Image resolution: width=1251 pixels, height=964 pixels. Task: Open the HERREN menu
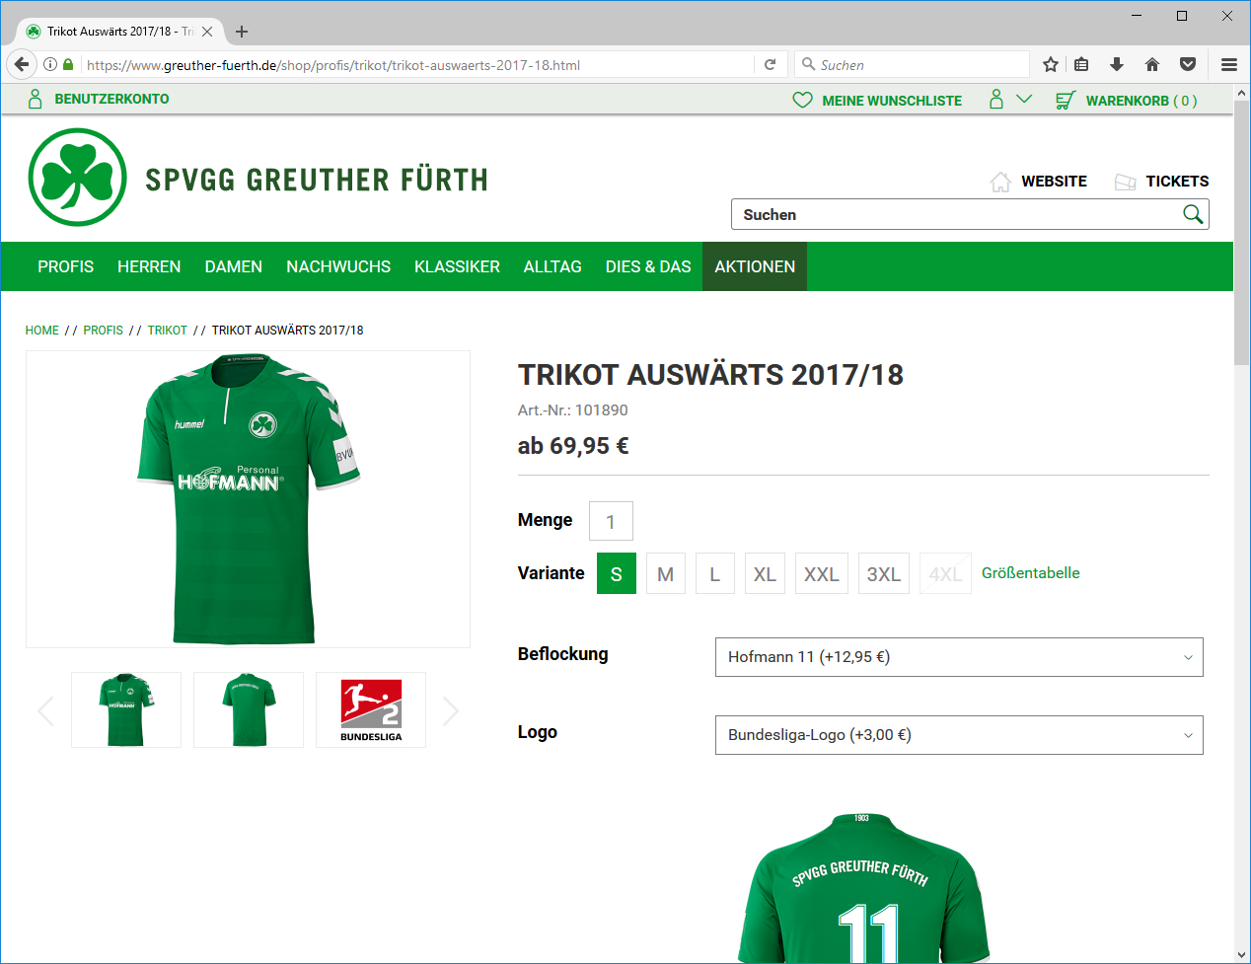(149, 266)
